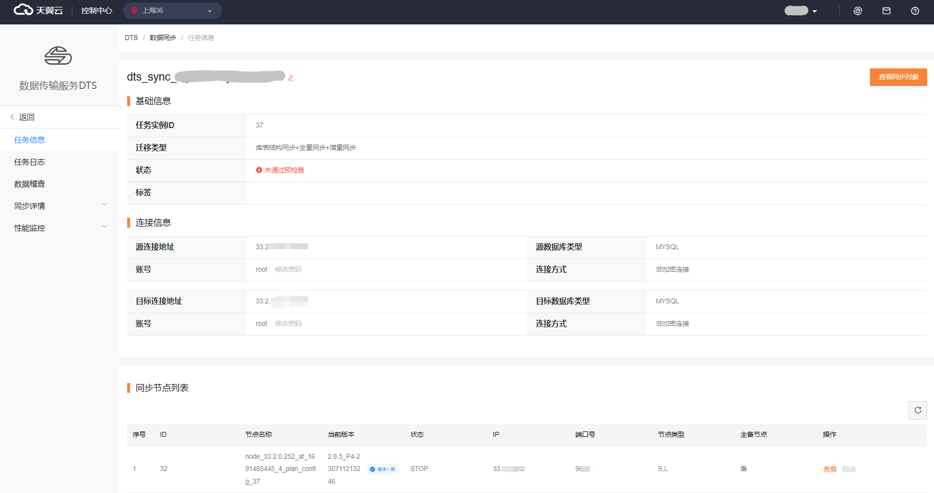Open the 上海36 region dropdown
Viewport: 934px width, 493px height.
172,11
